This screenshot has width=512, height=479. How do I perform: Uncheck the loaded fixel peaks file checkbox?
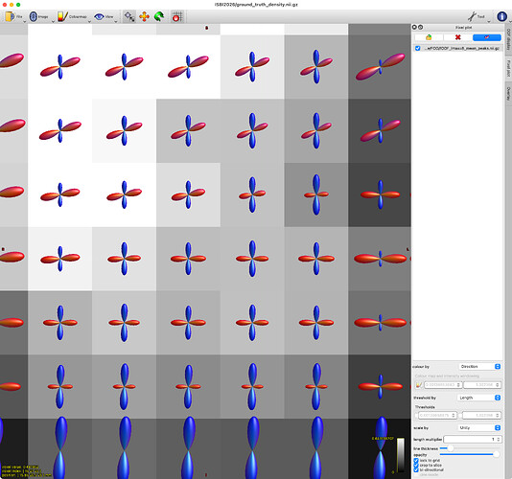[418, 48]
